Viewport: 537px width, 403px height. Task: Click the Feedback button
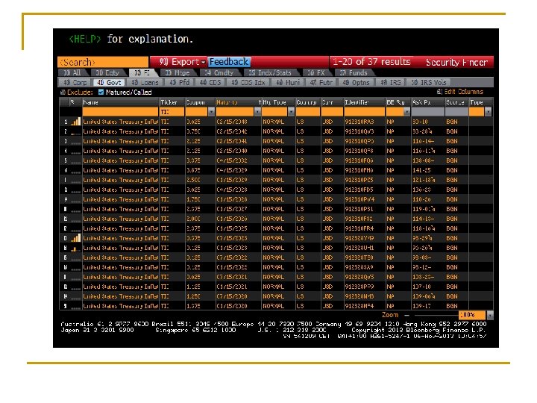(229, 62)
